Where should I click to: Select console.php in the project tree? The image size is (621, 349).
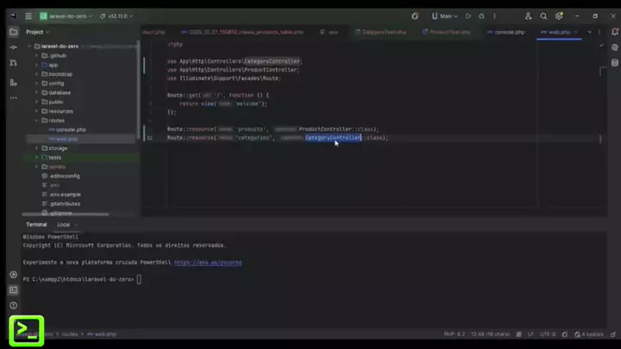click(x=71, y=129)
